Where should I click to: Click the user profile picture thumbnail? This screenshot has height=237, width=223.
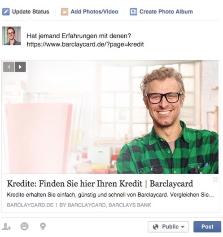(x=12, y=36)
